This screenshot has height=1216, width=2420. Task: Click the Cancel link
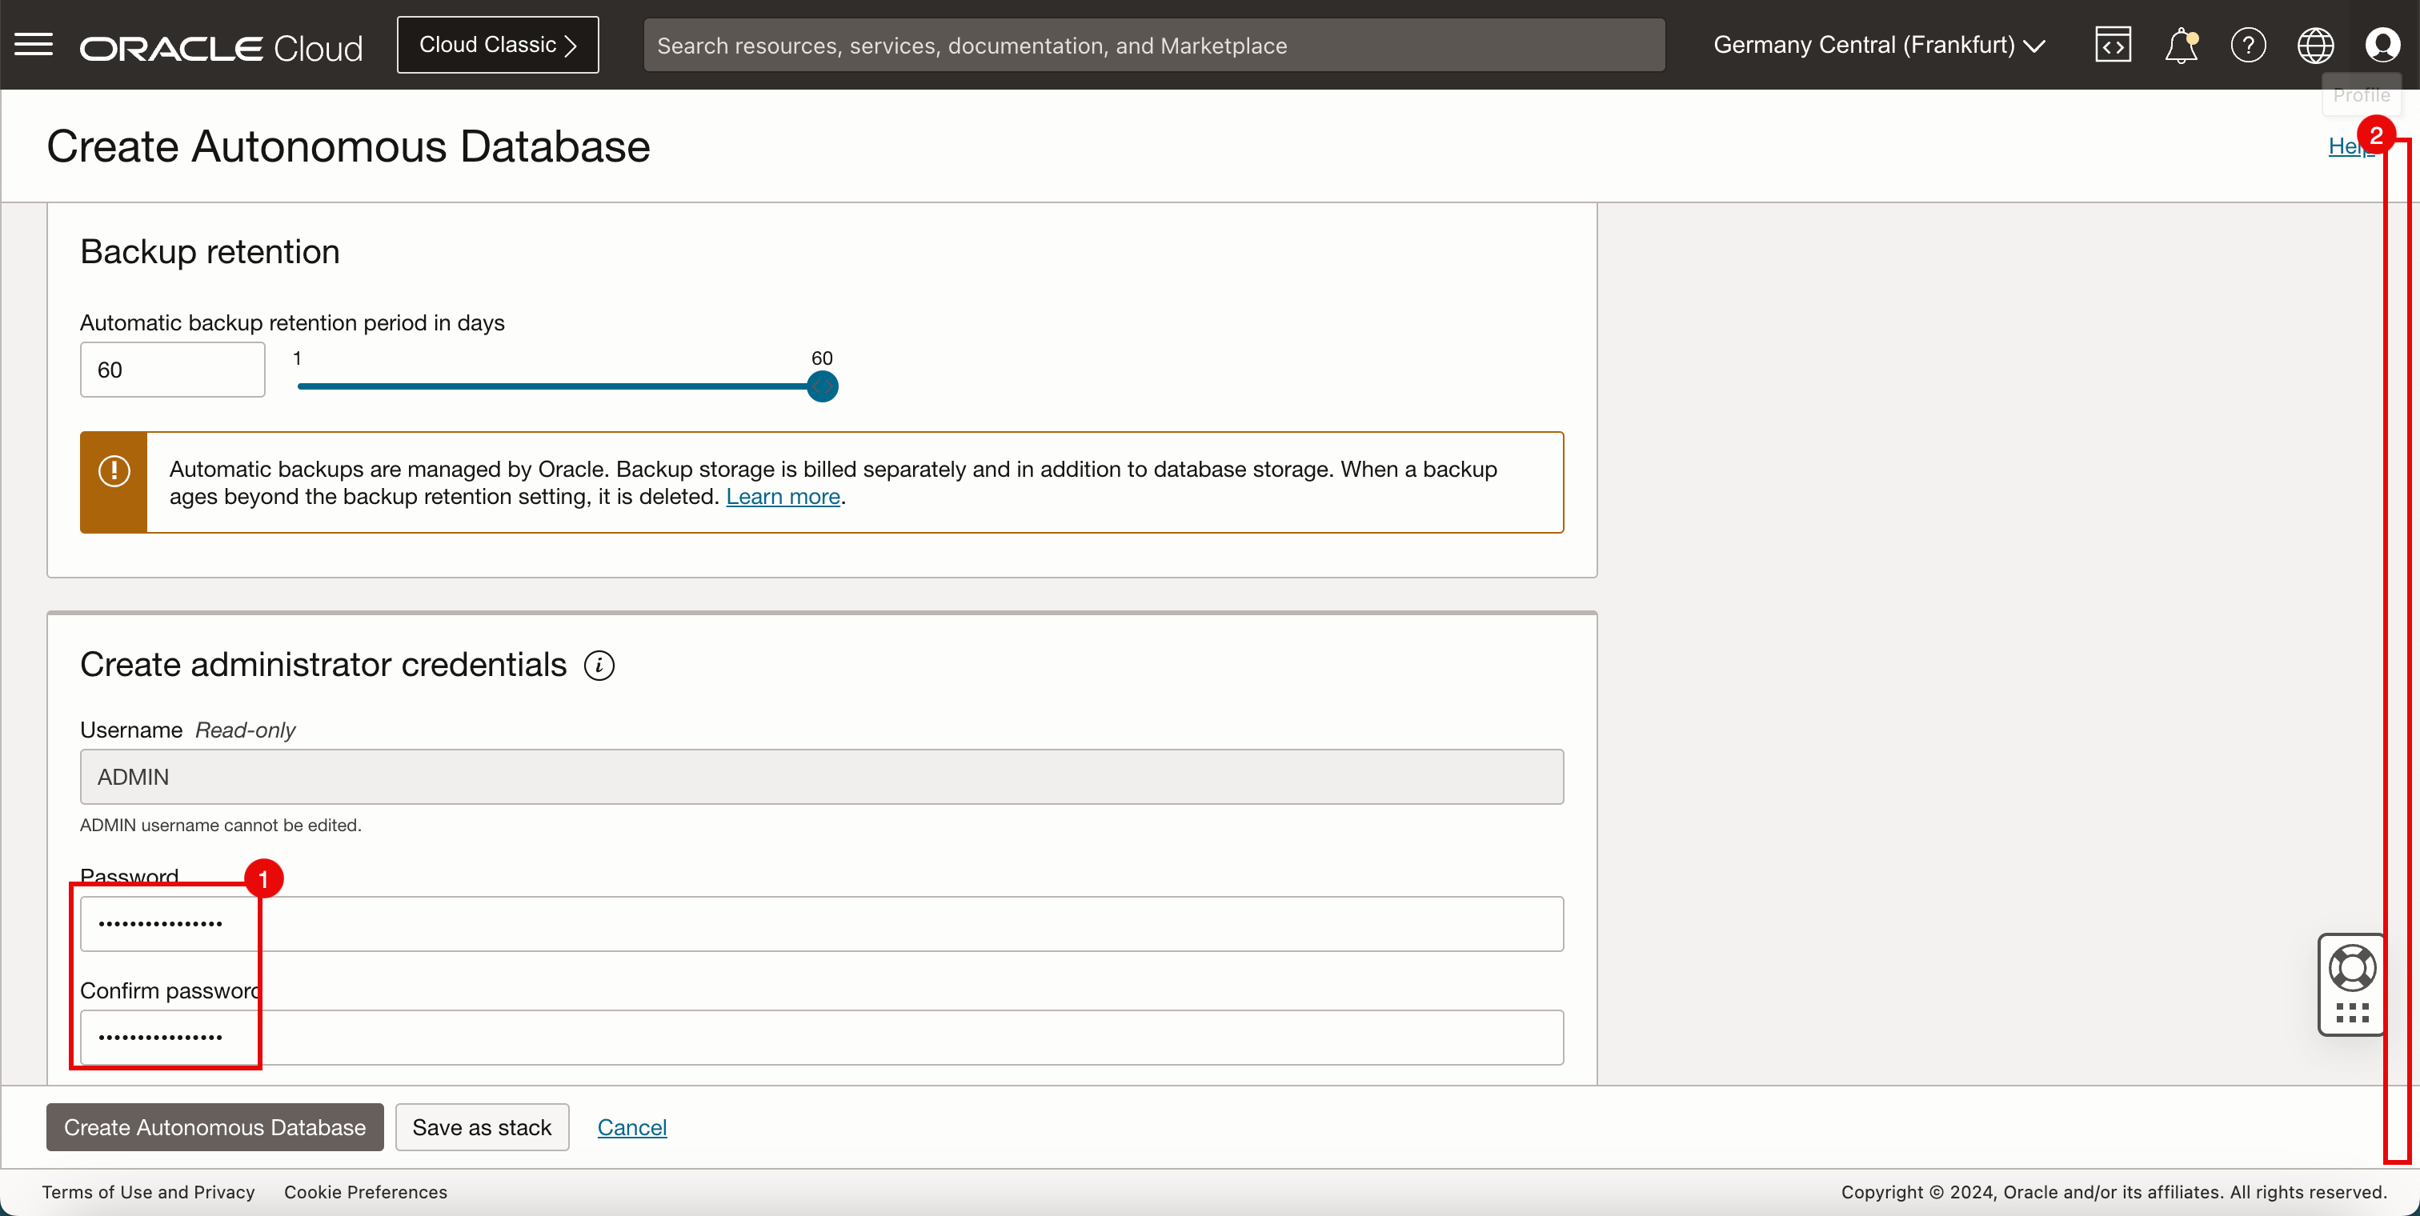pyautogui.click(x=631, y=1126)
